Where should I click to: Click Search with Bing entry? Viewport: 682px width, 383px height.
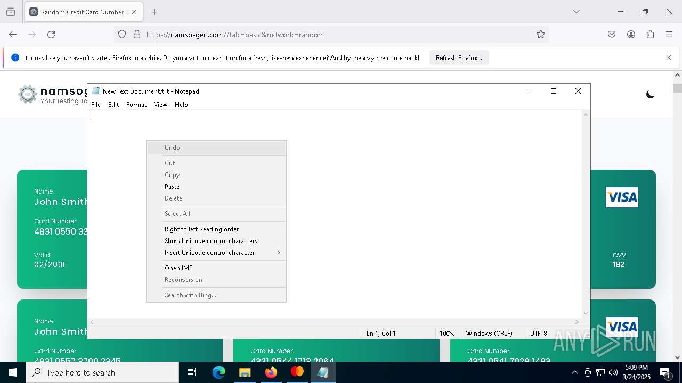(216, 295)
